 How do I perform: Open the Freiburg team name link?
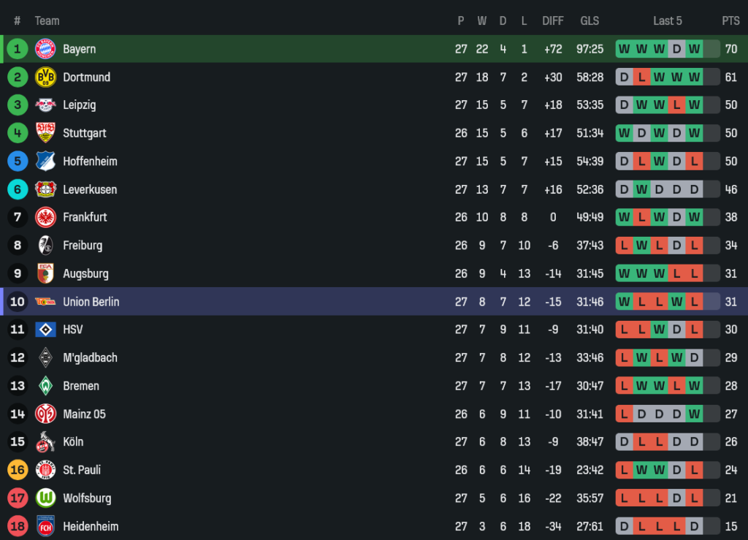point(83,246)
